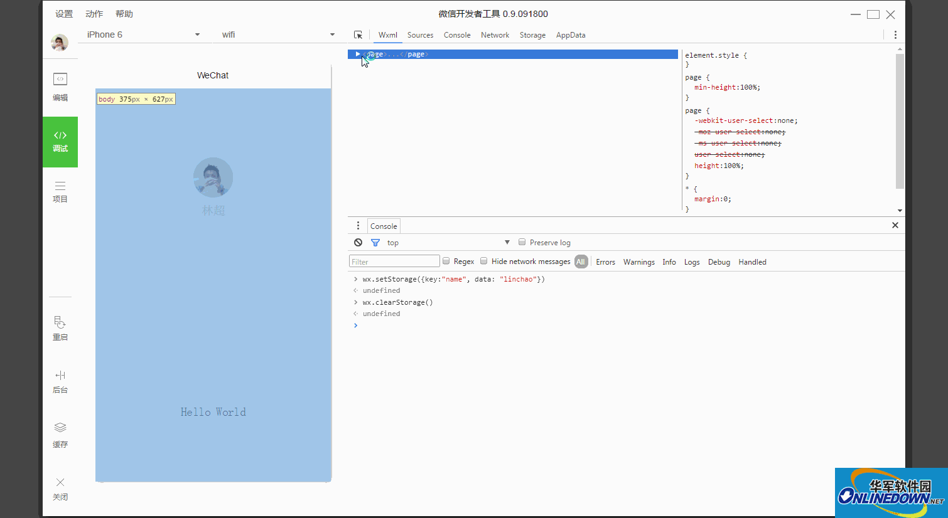Image resolution: width=948 pixels, height=518 pixels.
Task: Click the min-height:100% style rule
Action: [727, 87]
